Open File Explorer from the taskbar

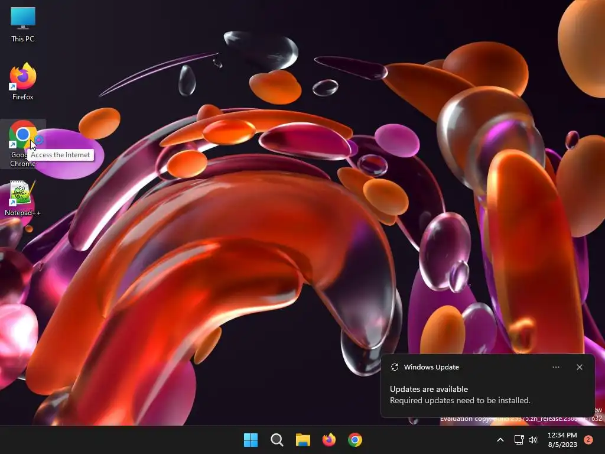(303, 440)
